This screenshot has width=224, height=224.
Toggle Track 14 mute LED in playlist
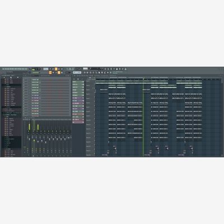point(95,141)
